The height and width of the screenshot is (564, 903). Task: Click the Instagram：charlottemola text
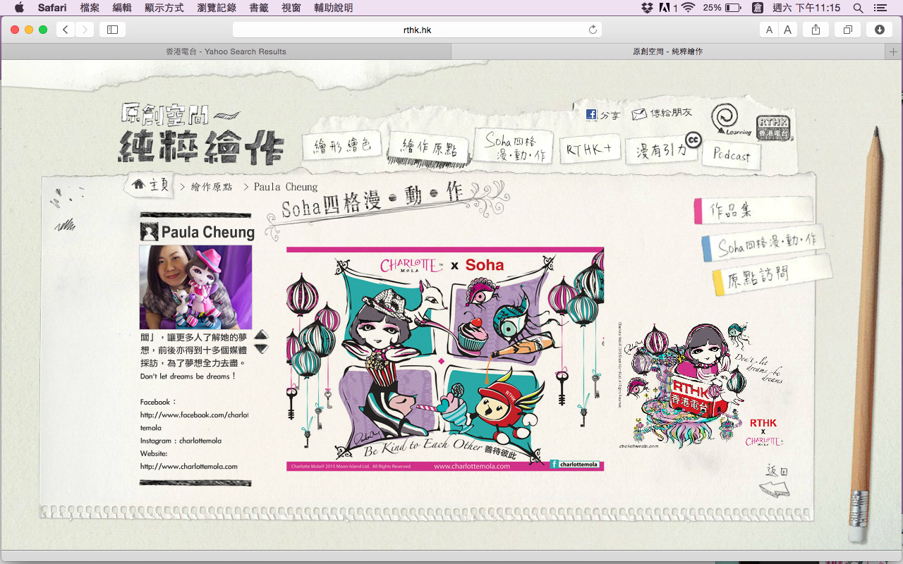(x=181, y=441)
